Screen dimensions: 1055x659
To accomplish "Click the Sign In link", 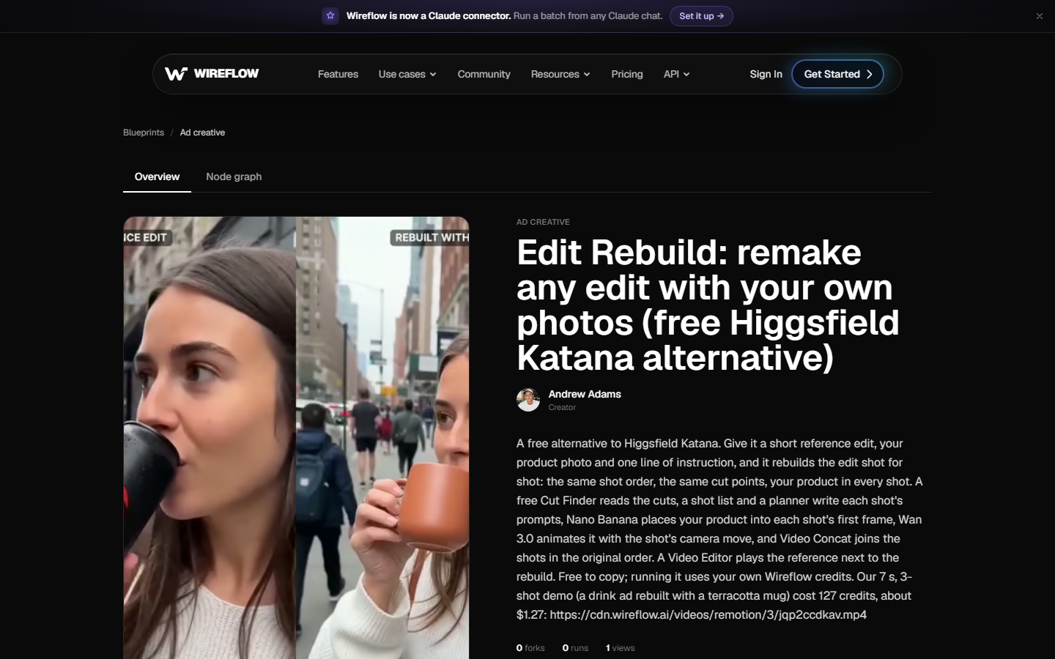I will (766, 74).
